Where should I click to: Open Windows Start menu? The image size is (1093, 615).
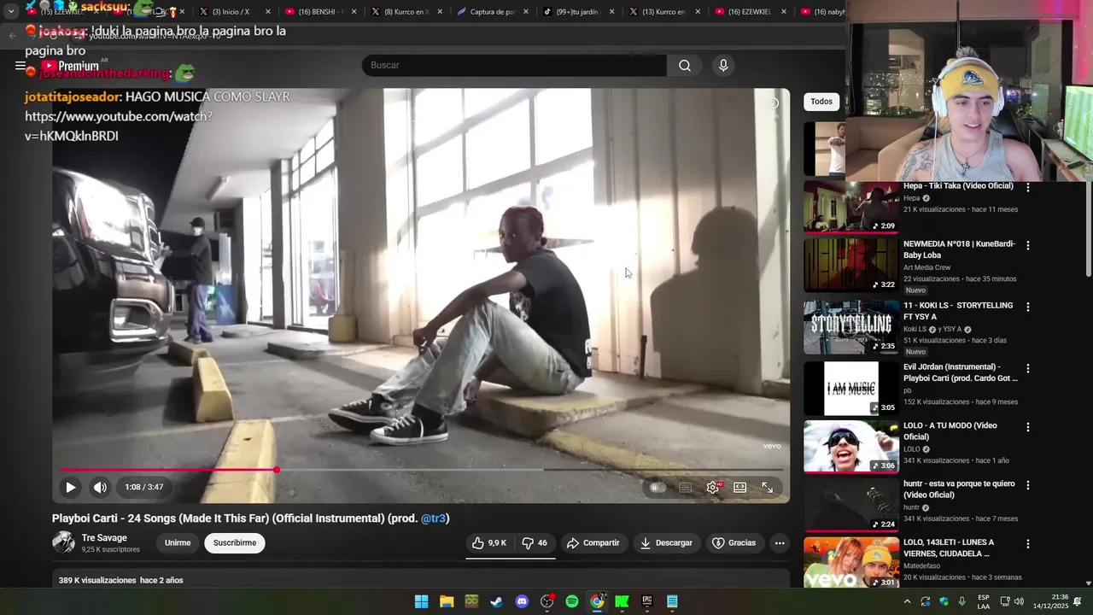pyautogui.click(x=422, y=601)
